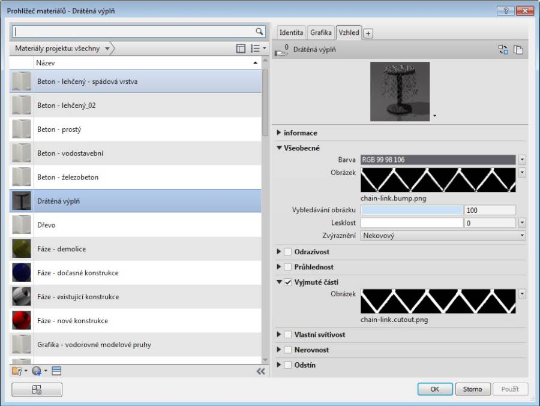The height and width of the screenshot is (406, 540).
Task: Toggle the library panel view icon
Action: coord(241,49)
